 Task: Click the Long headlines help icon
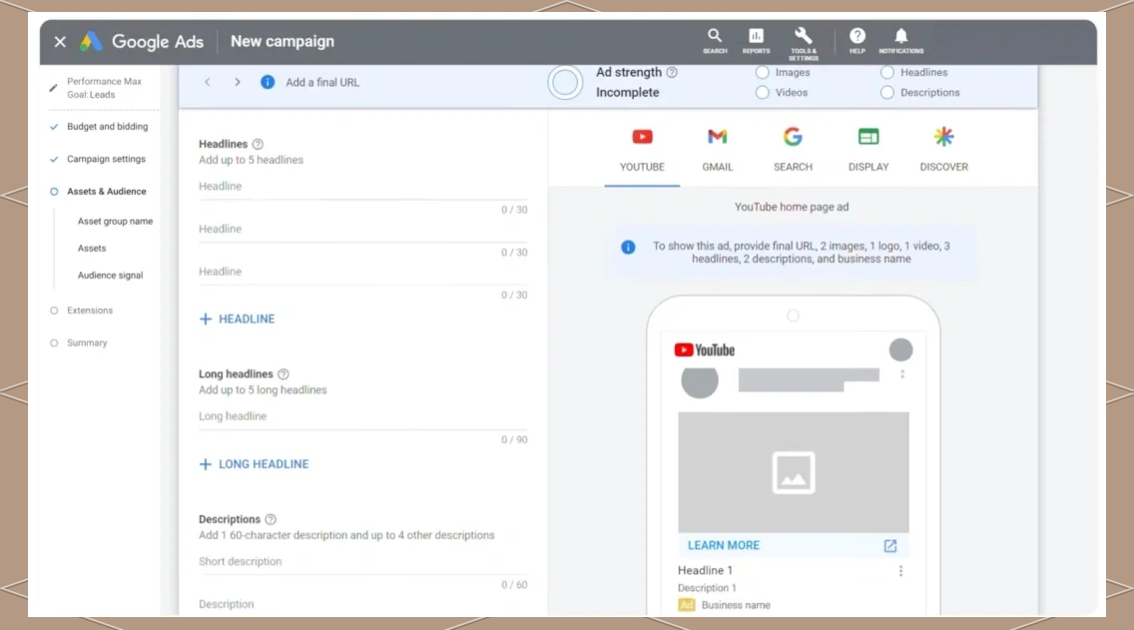pos(283,374)
